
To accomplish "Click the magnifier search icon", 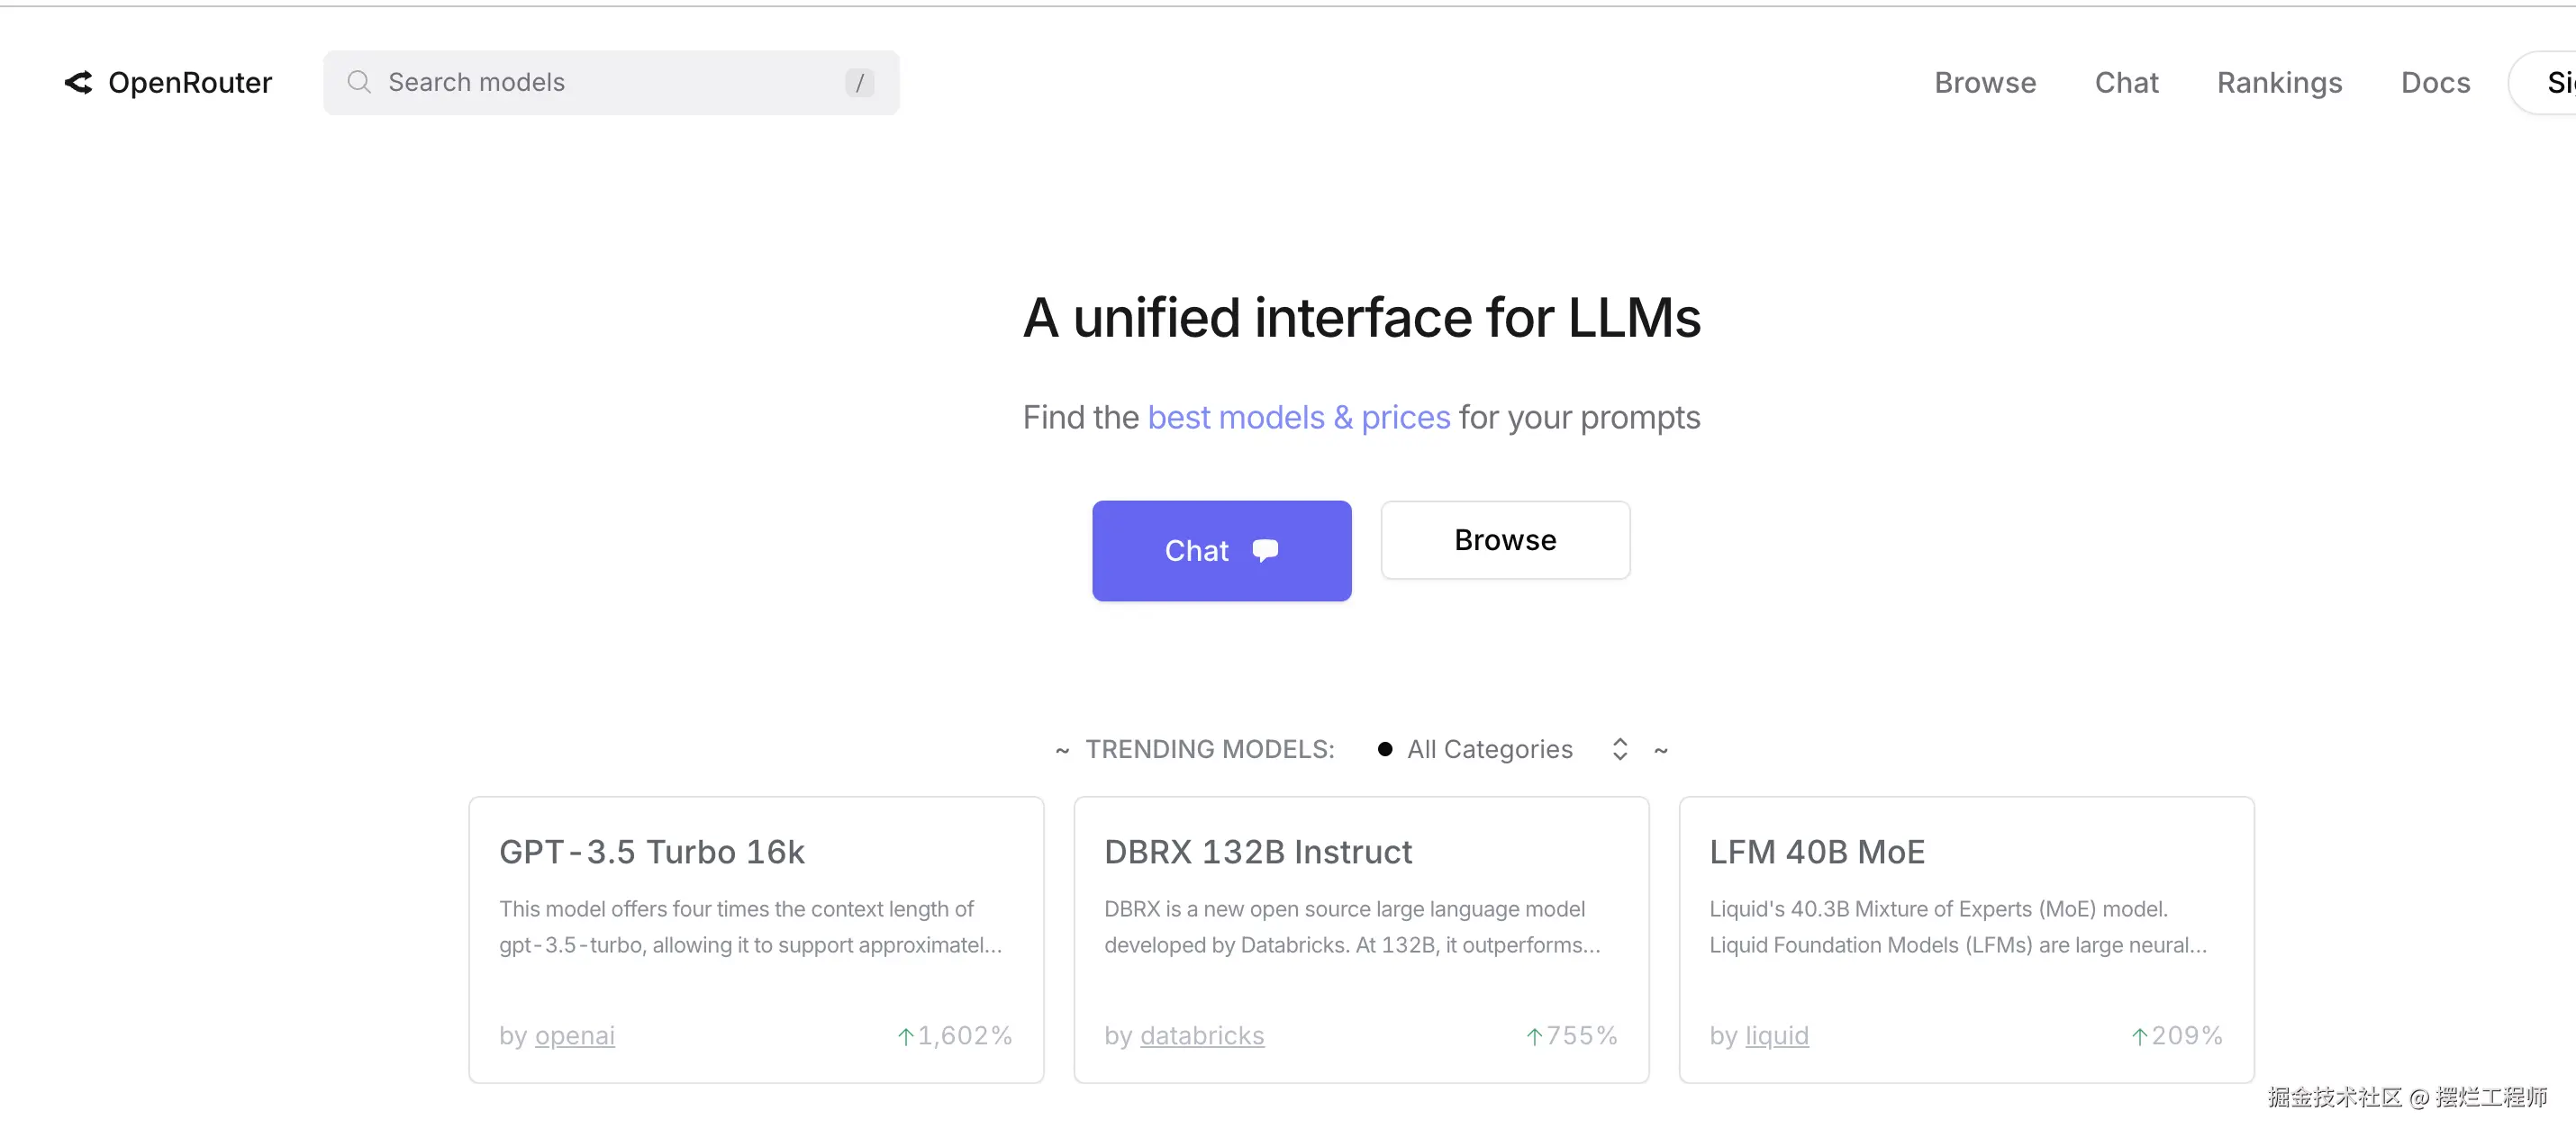I will coord(359,82).
